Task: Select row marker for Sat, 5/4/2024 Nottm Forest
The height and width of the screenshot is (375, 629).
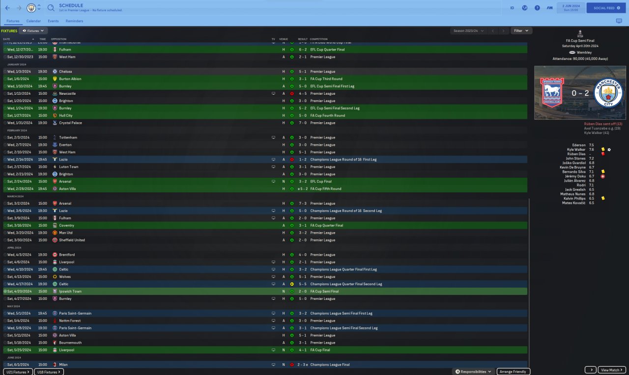Action: click(x=5, y=321)
